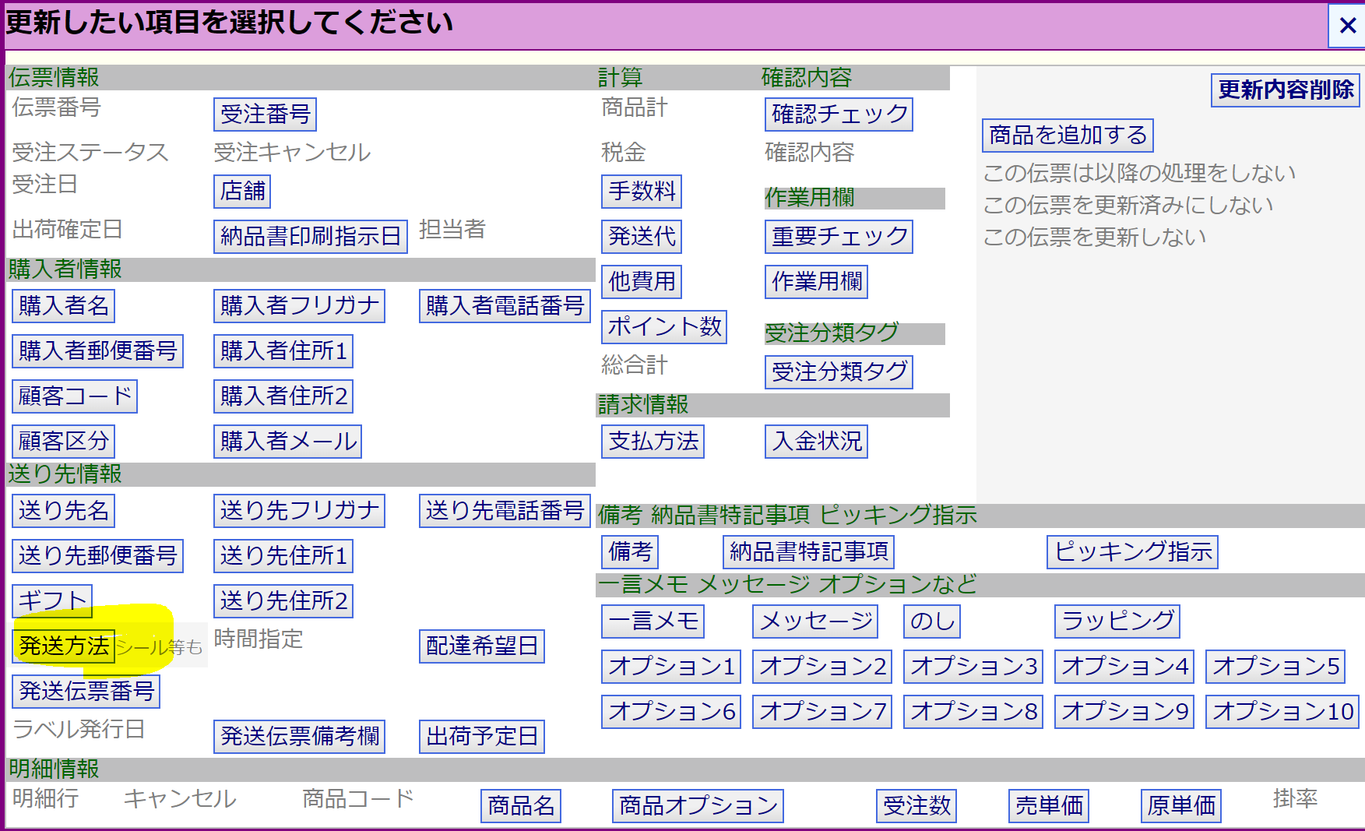
Task: Choose the 顧客コード item
Action: point(75,396)
